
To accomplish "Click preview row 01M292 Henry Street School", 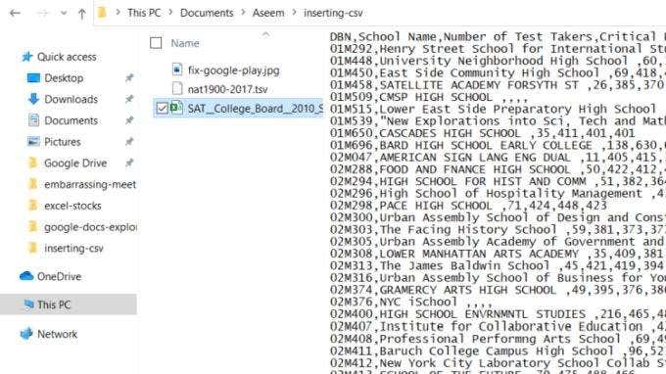I will [x=498, y=49].
